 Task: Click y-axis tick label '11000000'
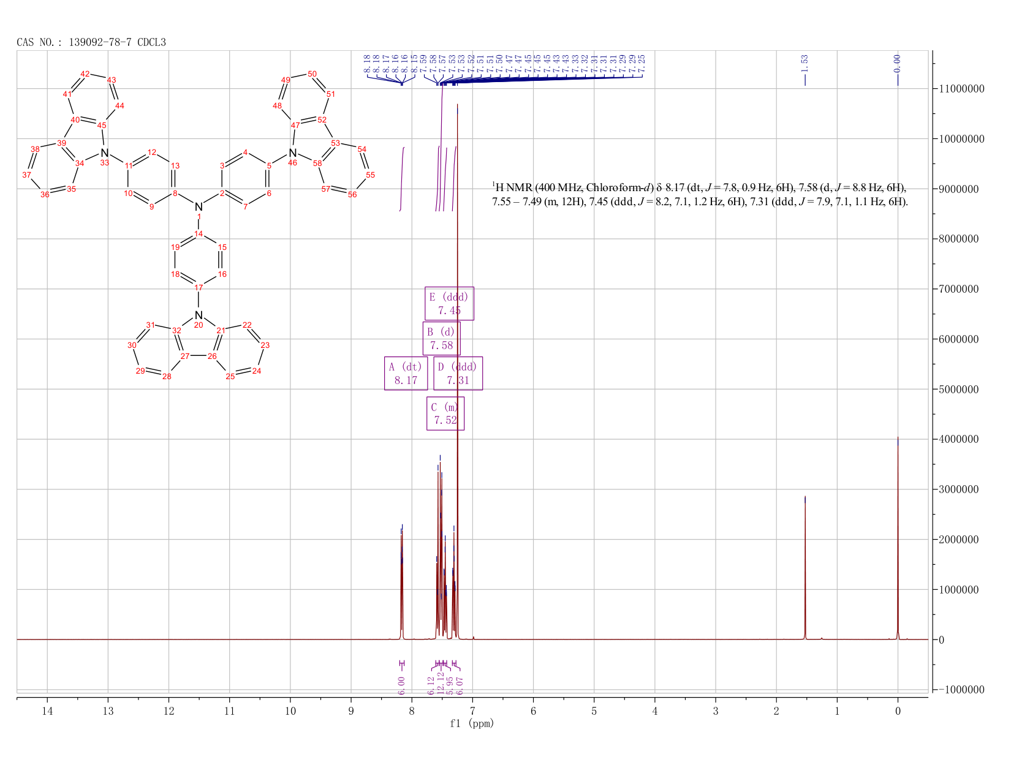(961, 89)
